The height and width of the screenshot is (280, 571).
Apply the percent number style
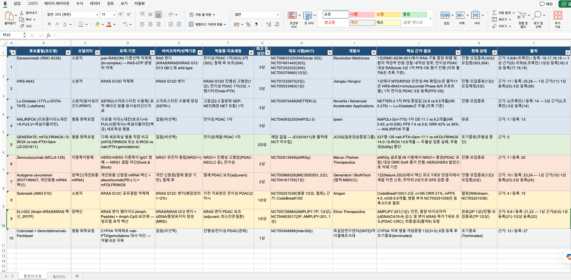coord(248,24)
